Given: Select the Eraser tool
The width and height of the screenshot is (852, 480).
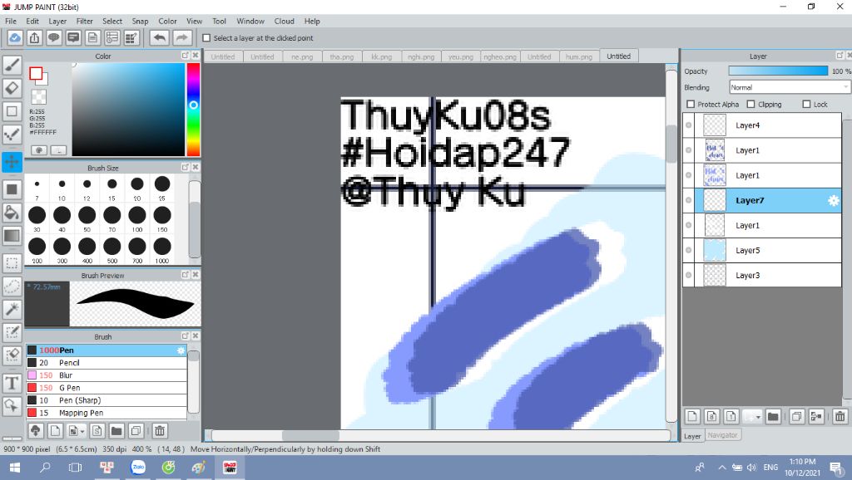Looking at the screenshot, I should coord(12,88).
